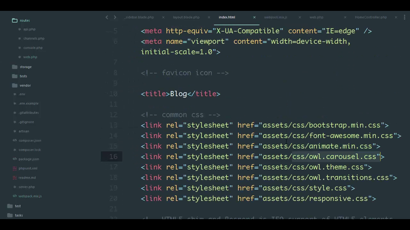Screen dimensions: 410x230
Task: Close the web.php tab
Action: 345,17
